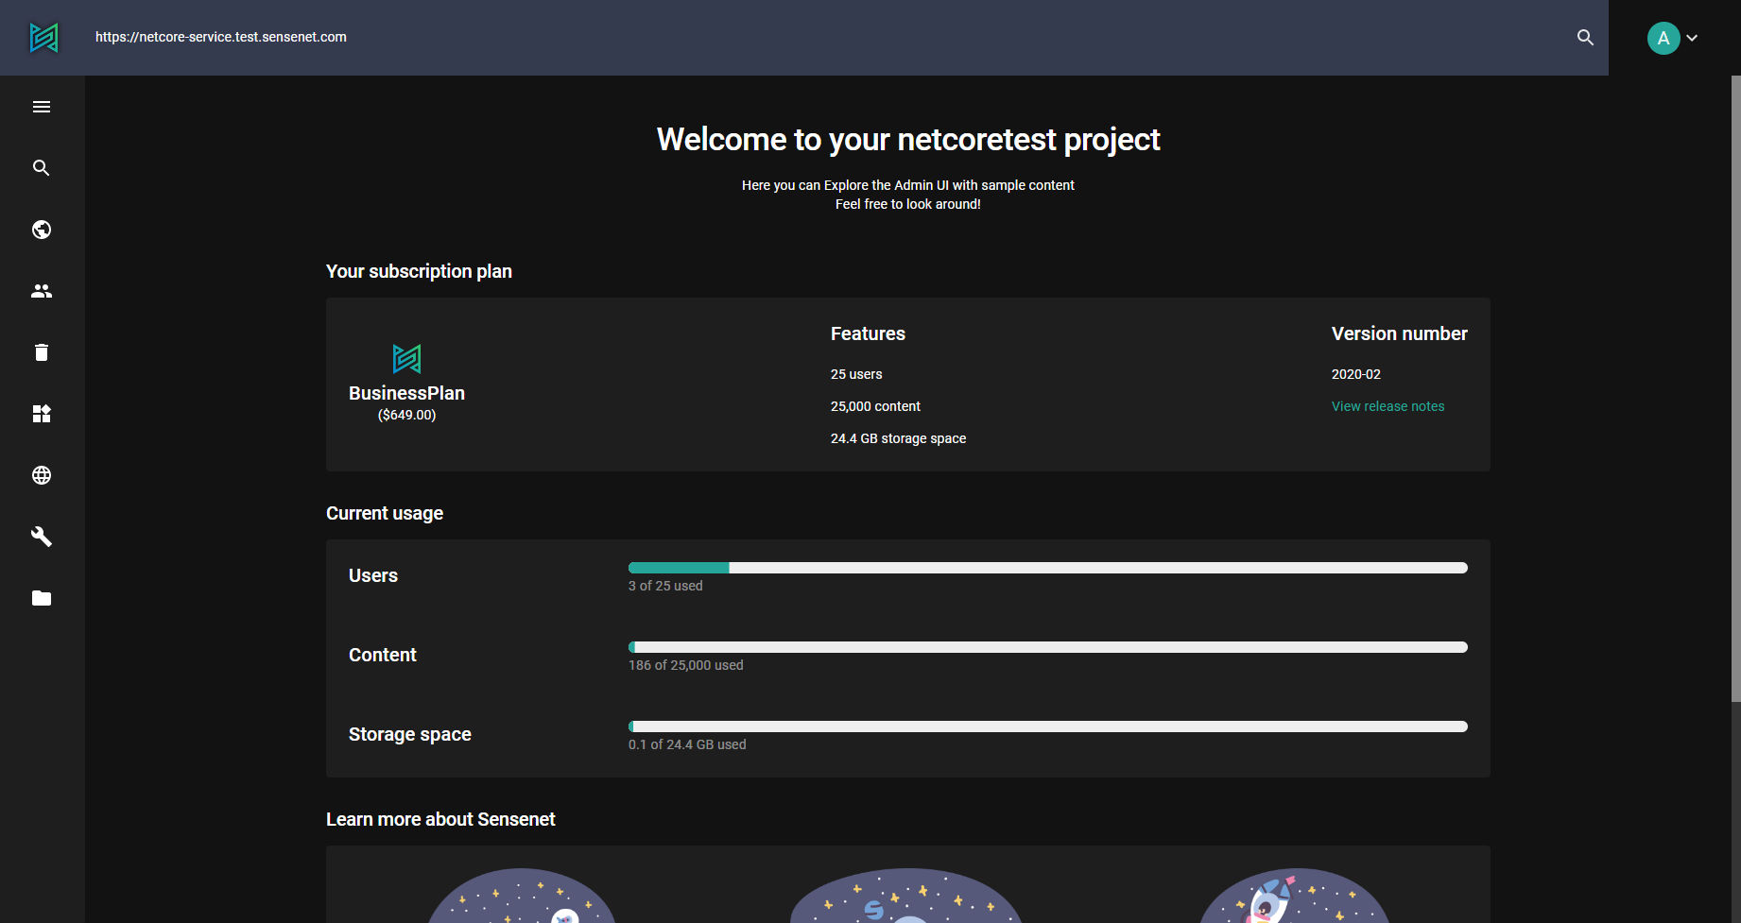The image size is (1741, 923).
Task: Click the Content usage progress bar
Action: pyautogui.click(x=1048, y=647)
